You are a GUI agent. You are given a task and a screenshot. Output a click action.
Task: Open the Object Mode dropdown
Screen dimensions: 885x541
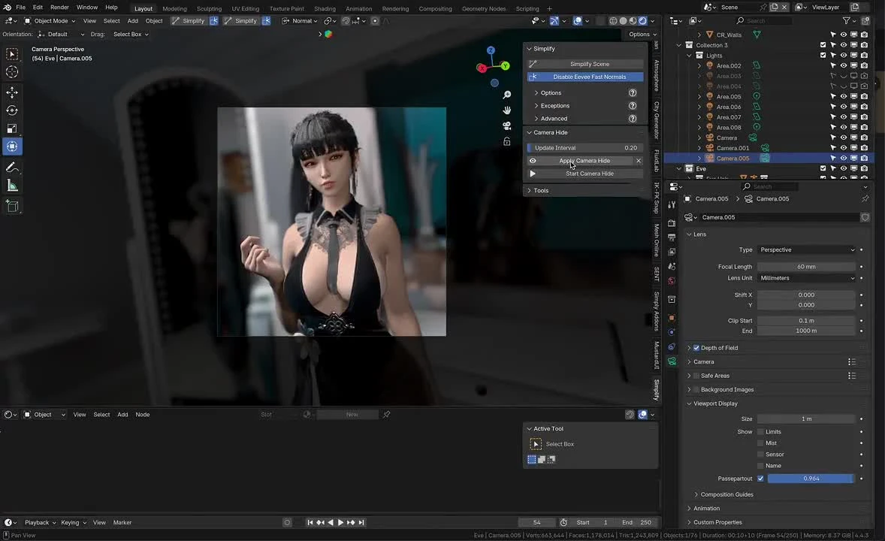(50, 21)
